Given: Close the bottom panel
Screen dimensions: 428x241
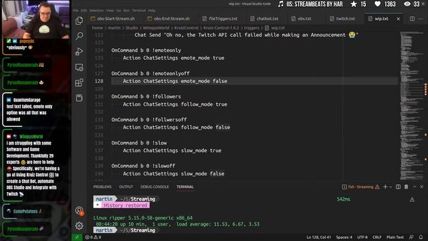Looking at the screenshot, I should [422, 187].
